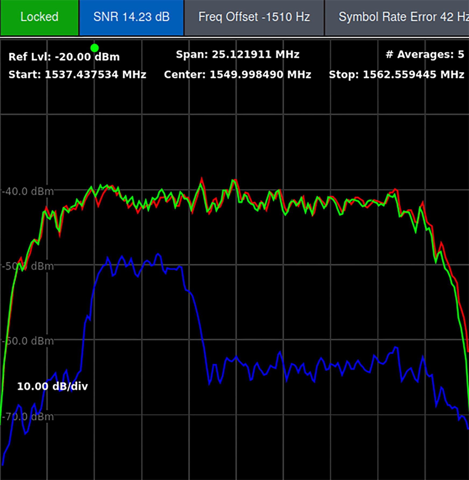Open the Span 25.121911 MHz setting
469x480 pixels.
238,54
